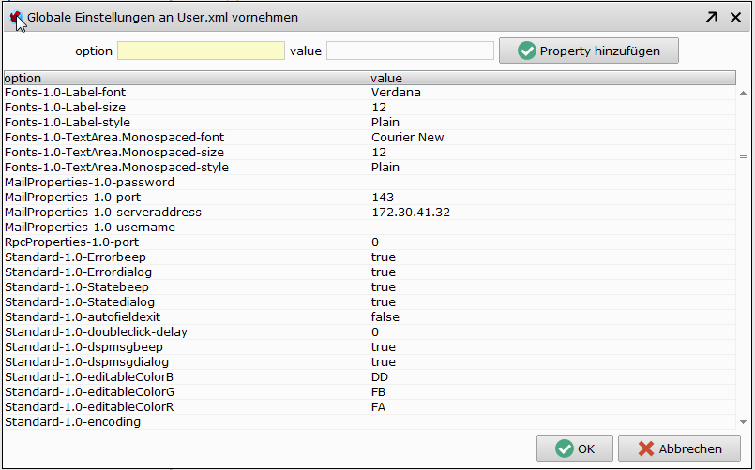Click the scroll down arrow of the table
Screen dimensions: 755x470
pyautogui.click(x=743, y=422)
